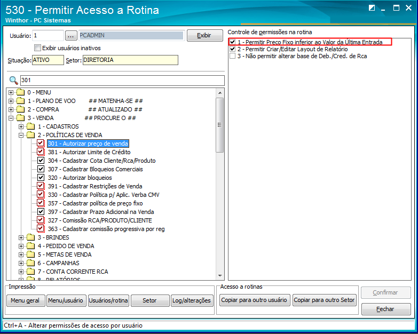Image resolution: width=418 pixels, height=334 pixels.
Task: Expand the 4 - PEDIDO DE VENDA subfolder
Action: point(21,246)
